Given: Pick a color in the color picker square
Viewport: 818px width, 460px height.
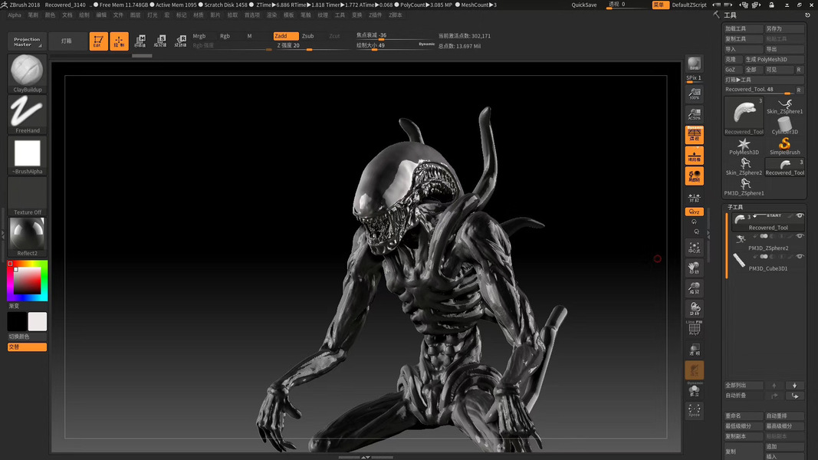Looking at the screenshot, I should click(27, 281).
